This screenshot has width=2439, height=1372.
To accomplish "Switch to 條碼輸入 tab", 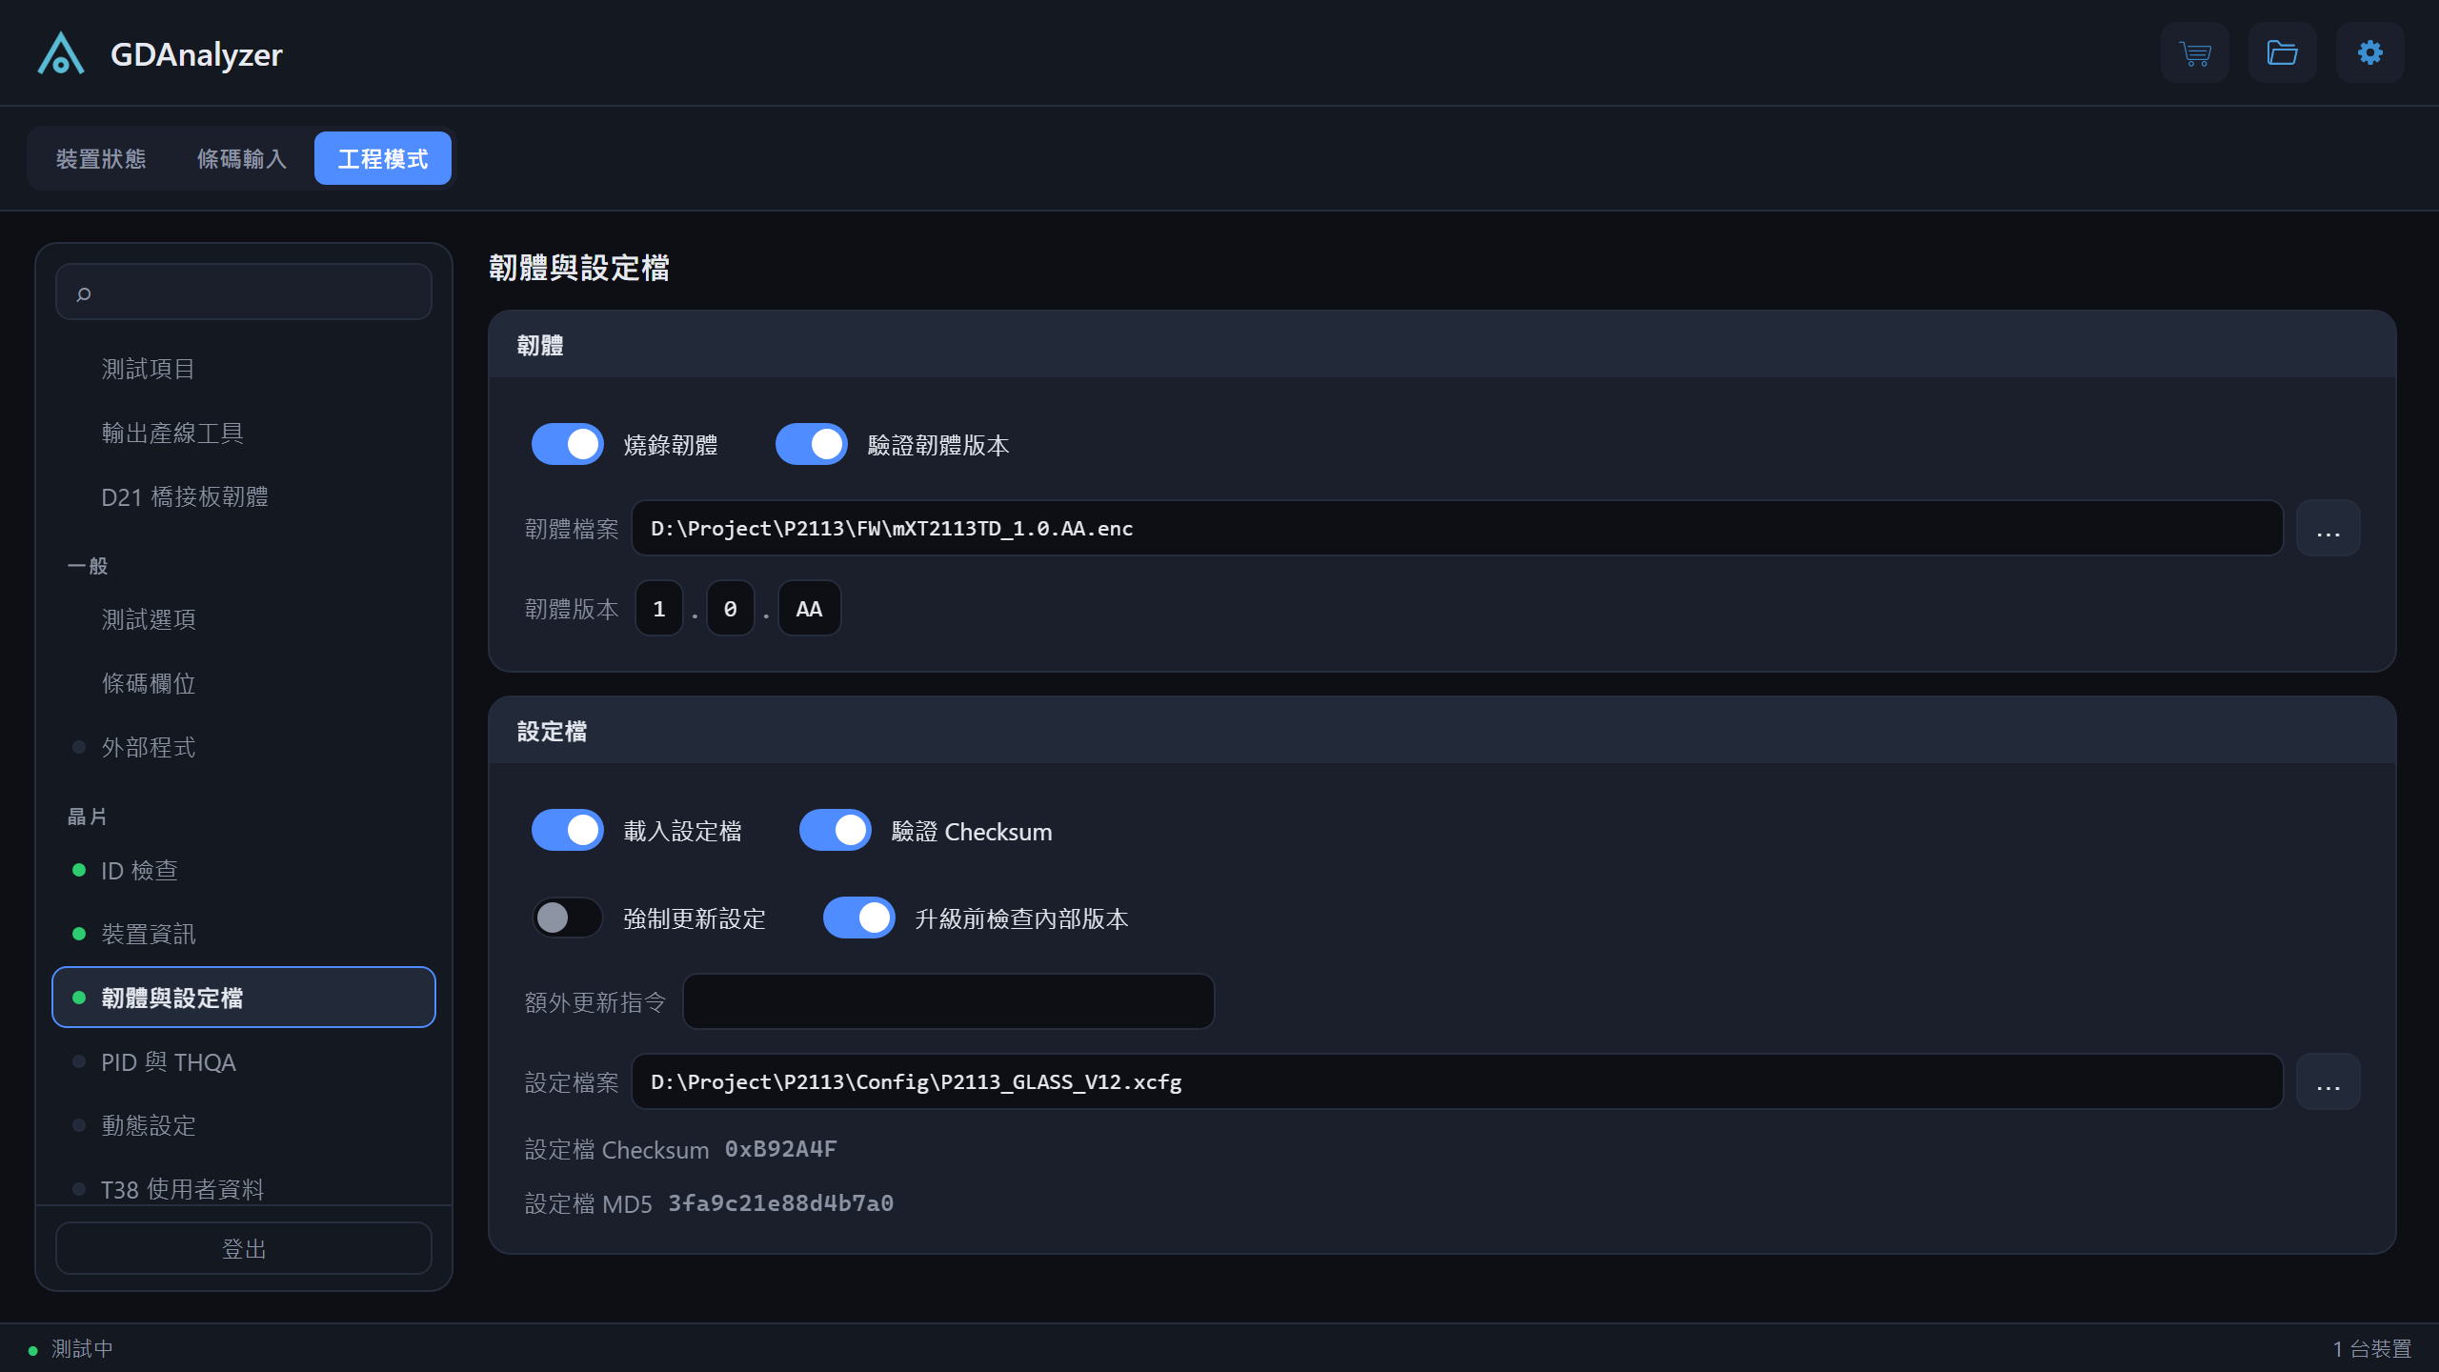I will (242, 158).
